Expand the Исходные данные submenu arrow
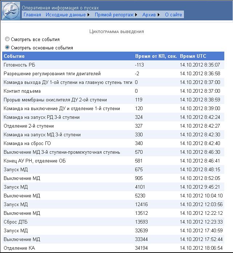The width and height of the screenshot is (233, 253). coord(89,15)
